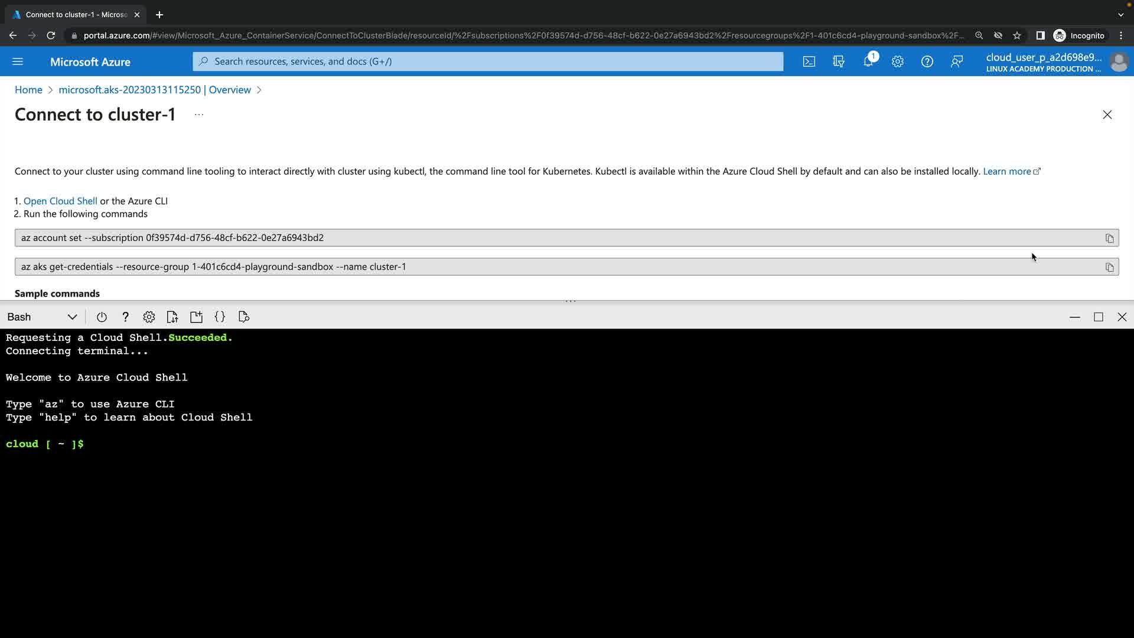Screen dimensions: 1134x638
Task: Open the Azure portal hamburger menu
Action: (x=18, y=61)
